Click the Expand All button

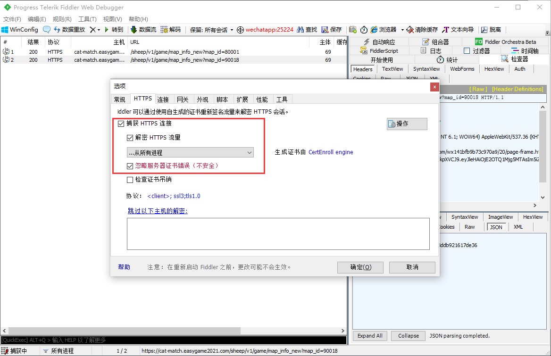coord(370,336)
